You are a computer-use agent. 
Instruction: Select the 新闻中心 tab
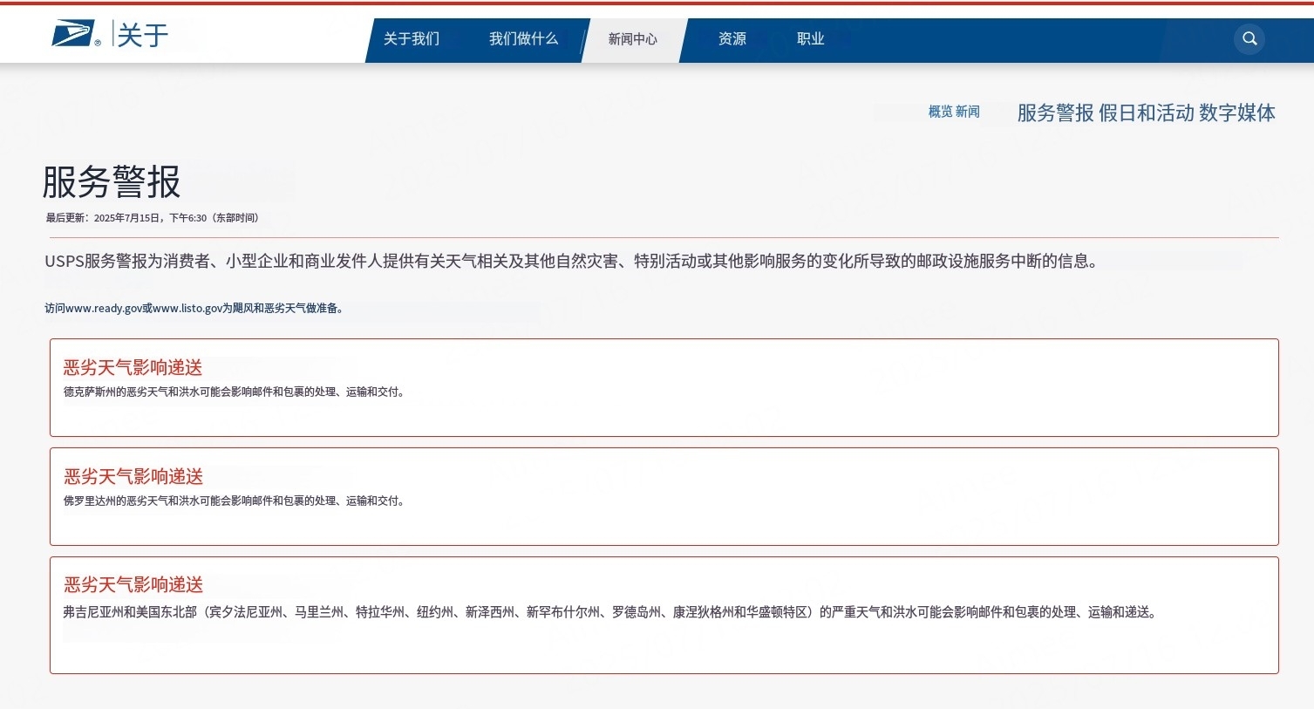pyautogui.click(x=633, y=39)
